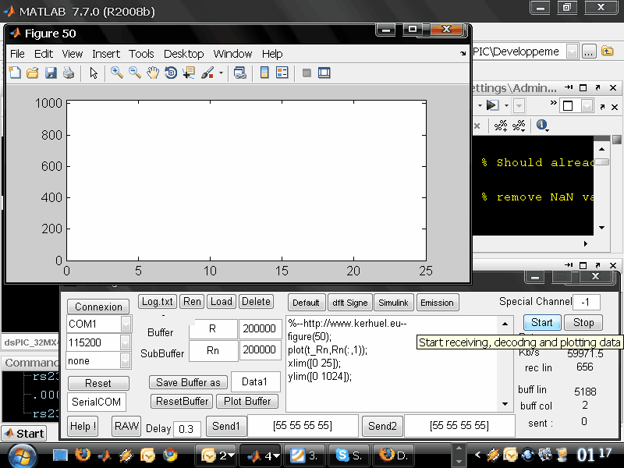Click the New Figure icon
624x468 pixels.
[x=15, y=73]
